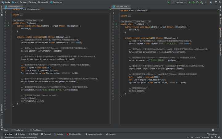This screenshot has height=139, width=222.
Task: Close the TcpServer.java editor tab
Action: click(21, 6)
